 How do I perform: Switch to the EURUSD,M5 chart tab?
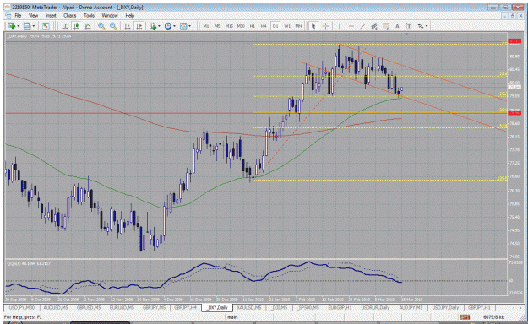pyautogui.click(x=122, y=307)
